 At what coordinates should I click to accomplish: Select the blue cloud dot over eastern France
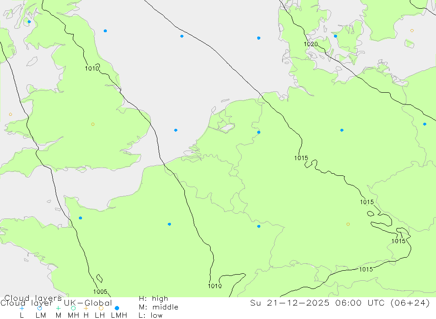click(x=259, y=227)
